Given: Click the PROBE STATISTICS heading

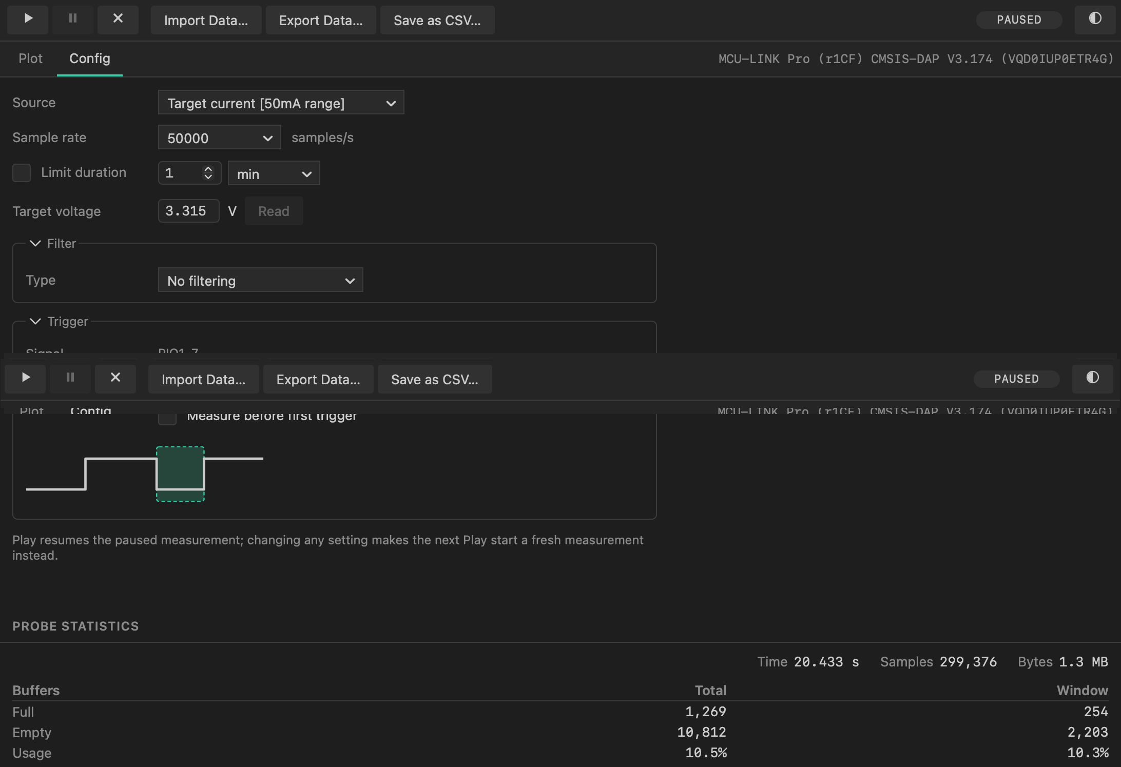Looking at the screenshot, I should tap(75, 626).
